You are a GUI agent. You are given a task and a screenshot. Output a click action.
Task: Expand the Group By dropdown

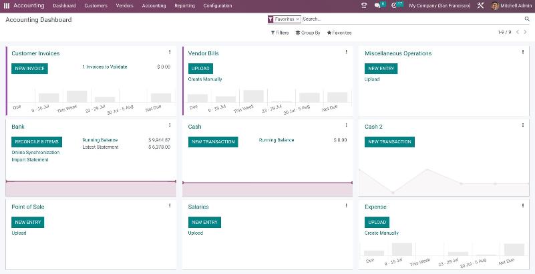pos(308,33)
